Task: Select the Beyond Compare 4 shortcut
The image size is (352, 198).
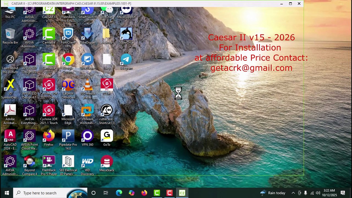Action: (x=29, y=166)
